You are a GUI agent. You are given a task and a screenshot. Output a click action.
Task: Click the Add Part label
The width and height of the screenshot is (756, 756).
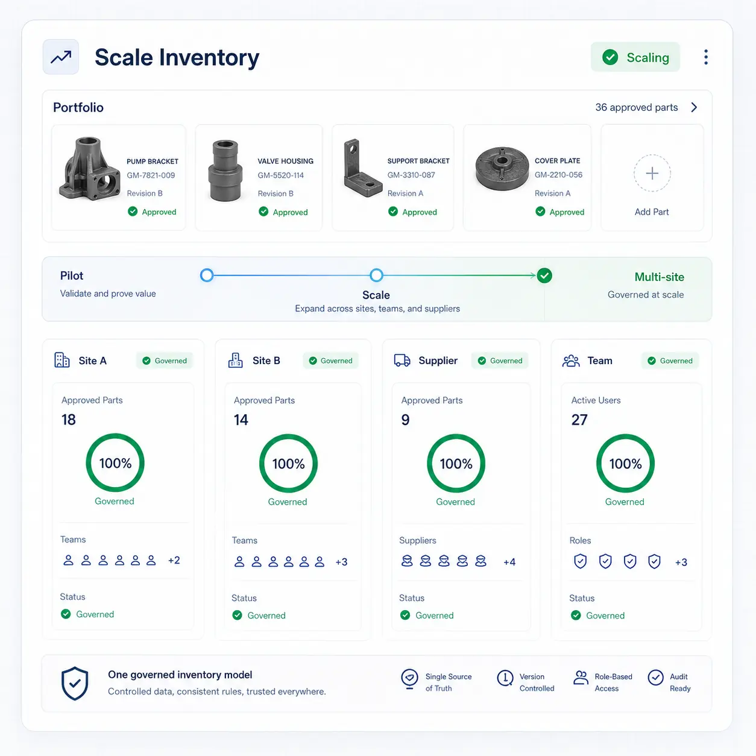click(x=652, y=212)
